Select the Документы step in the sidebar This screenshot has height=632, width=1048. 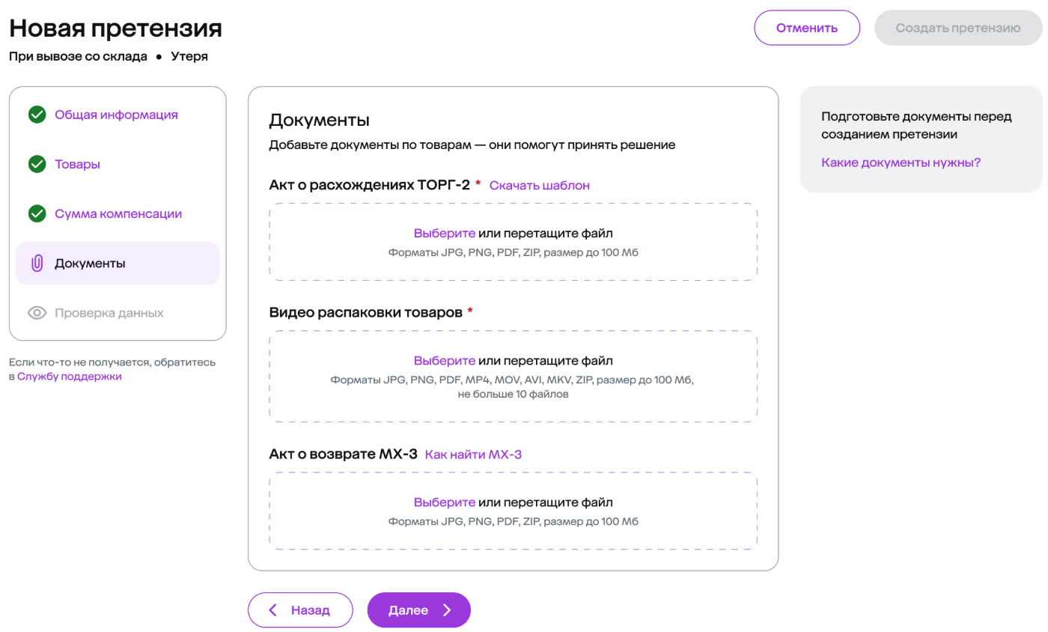pos(118,264)
